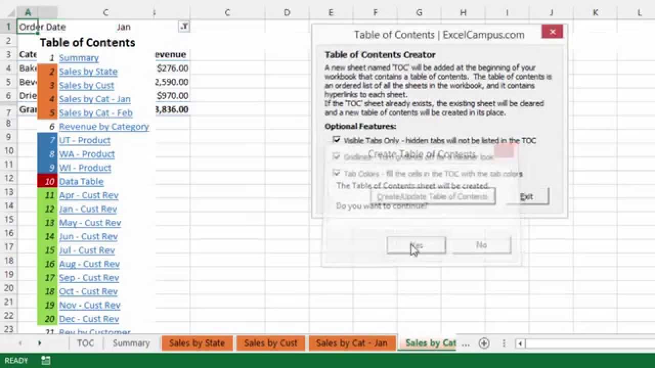Select column G header

(x=419, y=12)
